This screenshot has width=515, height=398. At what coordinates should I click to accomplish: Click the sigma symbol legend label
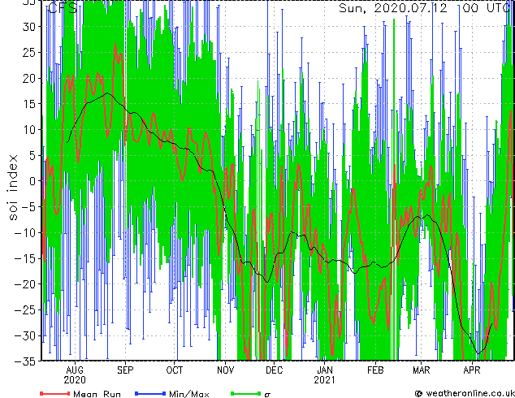click(x=268, y=395)
